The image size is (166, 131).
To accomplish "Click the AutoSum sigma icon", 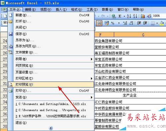I will coord(120,16).
